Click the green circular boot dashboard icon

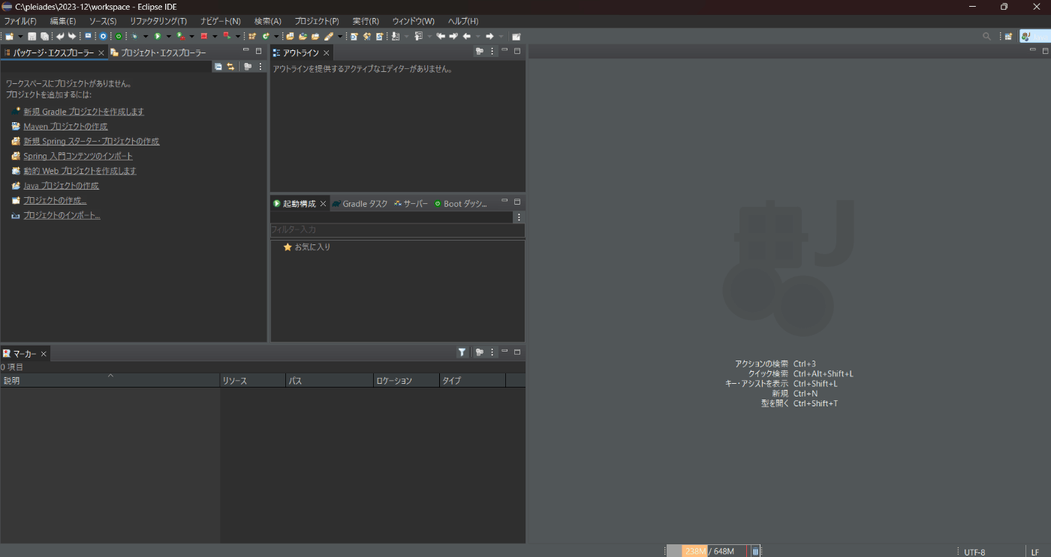(119, 36)
